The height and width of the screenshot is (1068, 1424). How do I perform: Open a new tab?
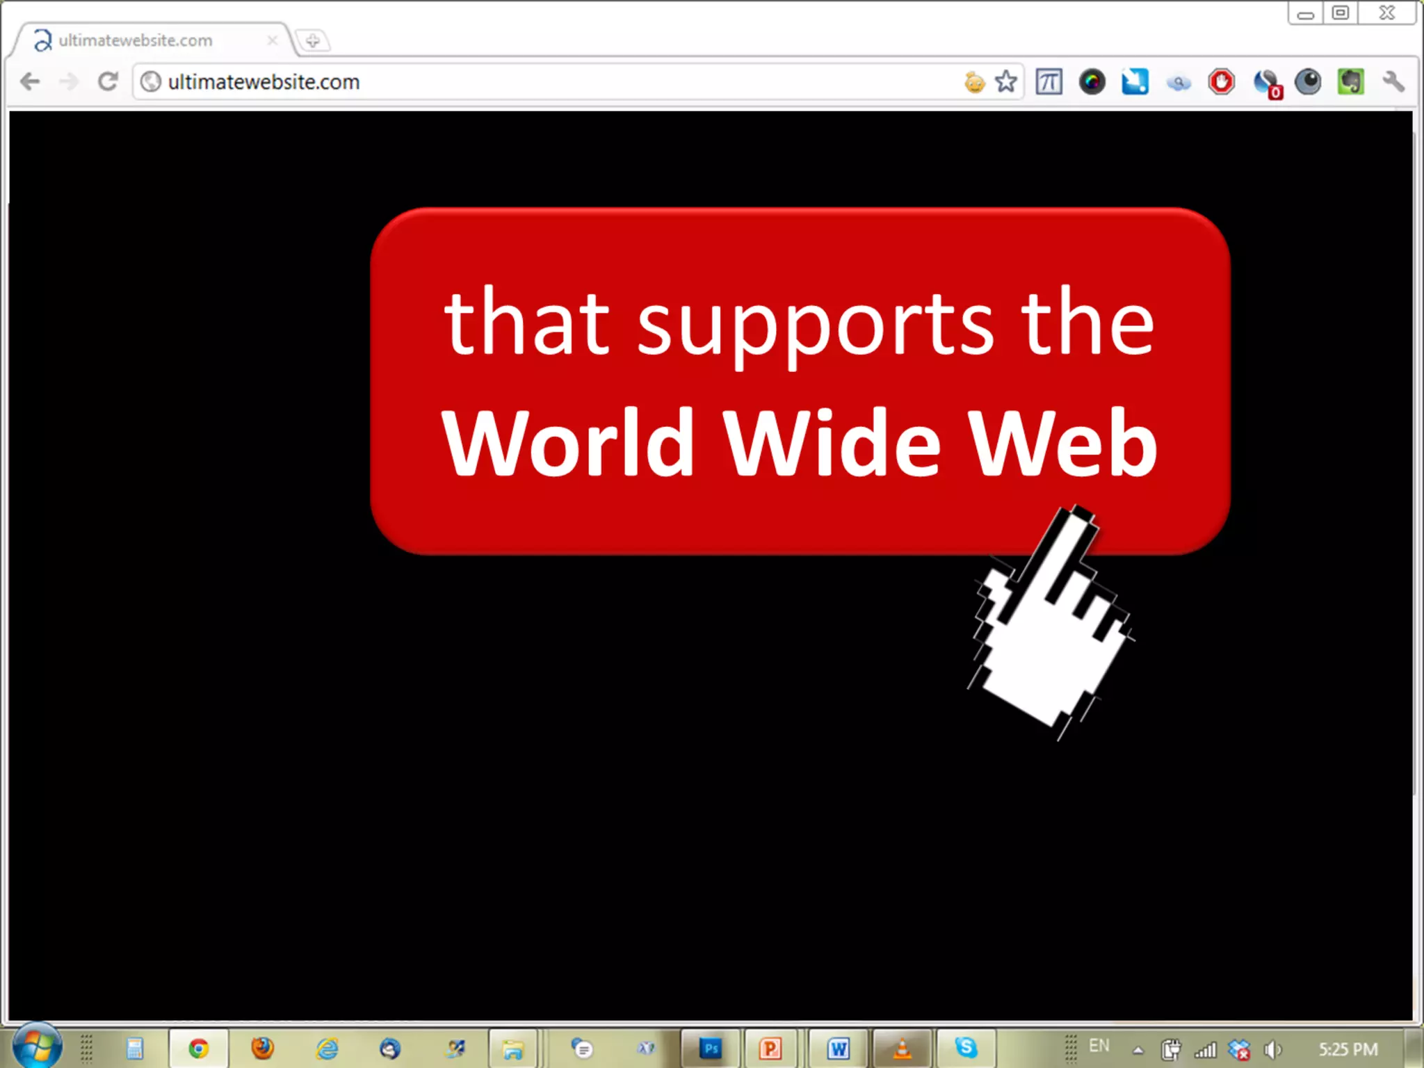tap(312, 41)
